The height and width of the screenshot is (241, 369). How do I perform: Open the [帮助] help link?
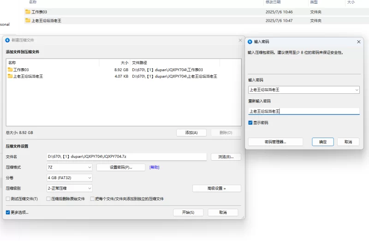click(x=155, y=167)
